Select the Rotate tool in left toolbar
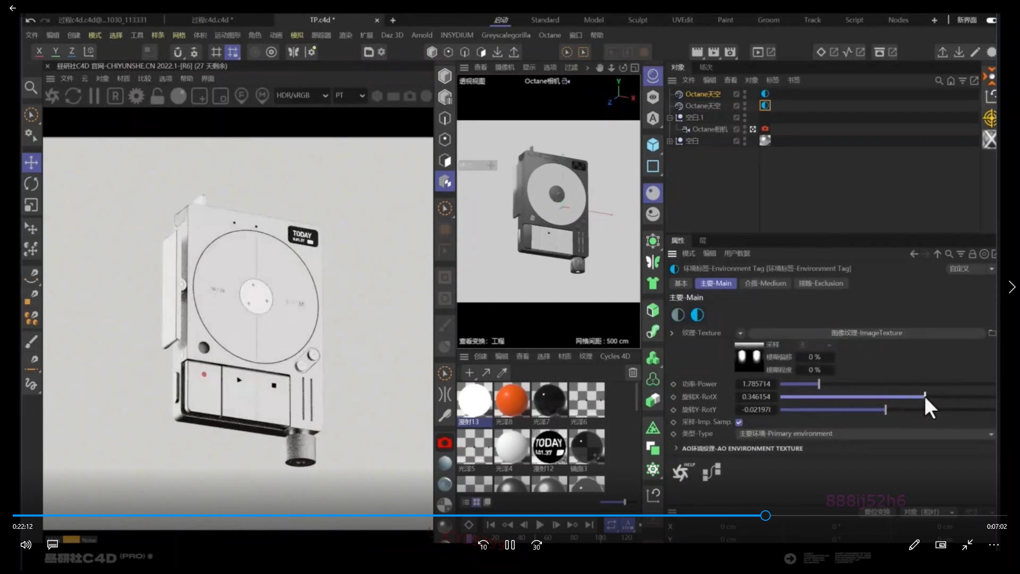The width and height of the screenshot is (1020, 574). coord(31,184)
